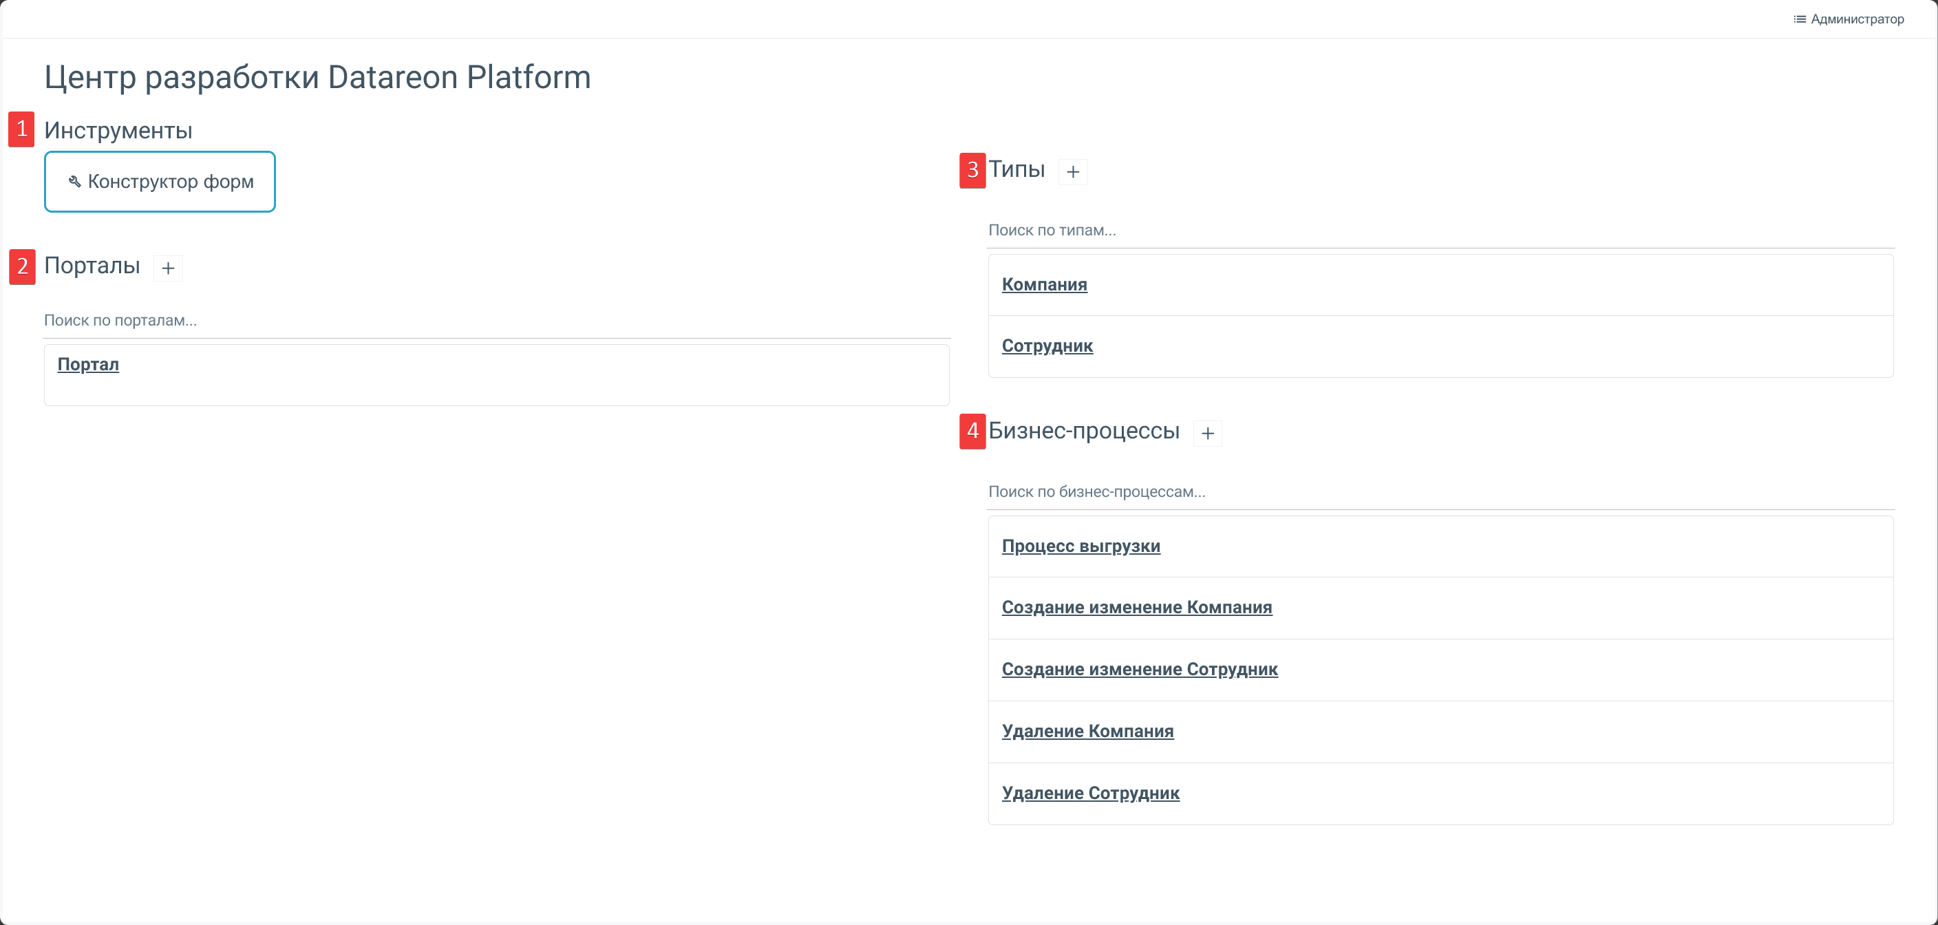This screenshot has height=925, width=1938.
Task: Click the plus icon next to Типы
Action: [1073, 171]
